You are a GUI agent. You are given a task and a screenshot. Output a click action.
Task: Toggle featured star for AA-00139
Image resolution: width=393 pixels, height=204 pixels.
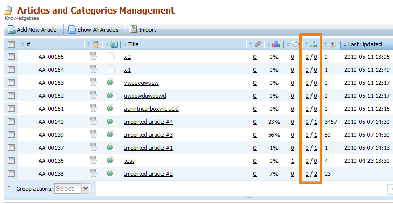pyautogui.click(x=93, y=135)
